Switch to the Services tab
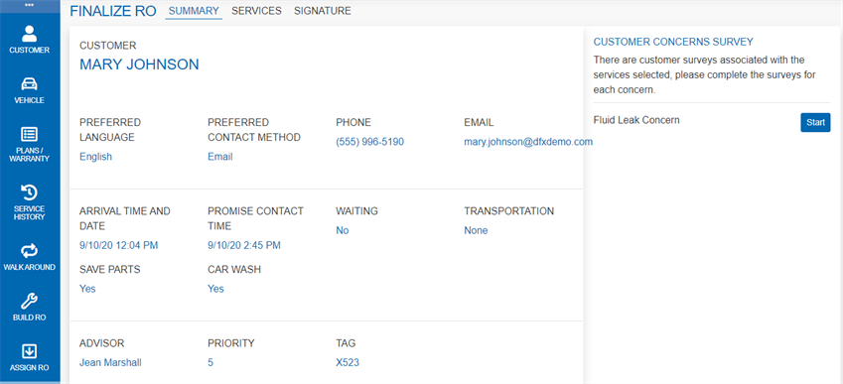The height and width of the screenshot is (384, 843). [x=256, y=11]
